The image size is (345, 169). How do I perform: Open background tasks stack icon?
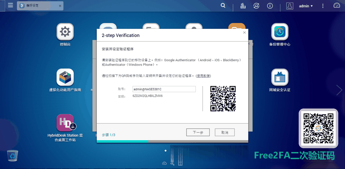pyautogui.click(x=243, y=6)
